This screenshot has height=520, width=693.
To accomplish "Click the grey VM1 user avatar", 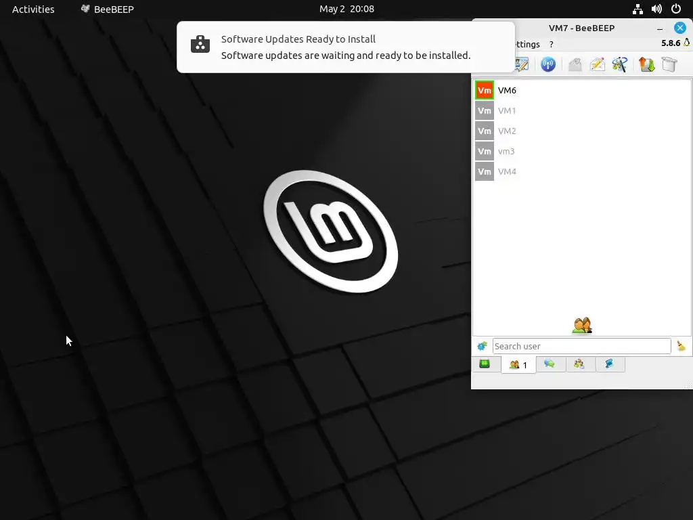I will pyautogui.click(x=485, y=110).
